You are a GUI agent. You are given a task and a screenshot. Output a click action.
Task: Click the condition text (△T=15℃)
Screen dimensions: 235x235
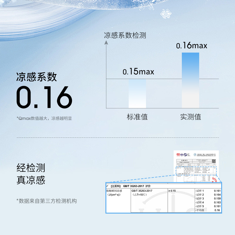point(140,194)
